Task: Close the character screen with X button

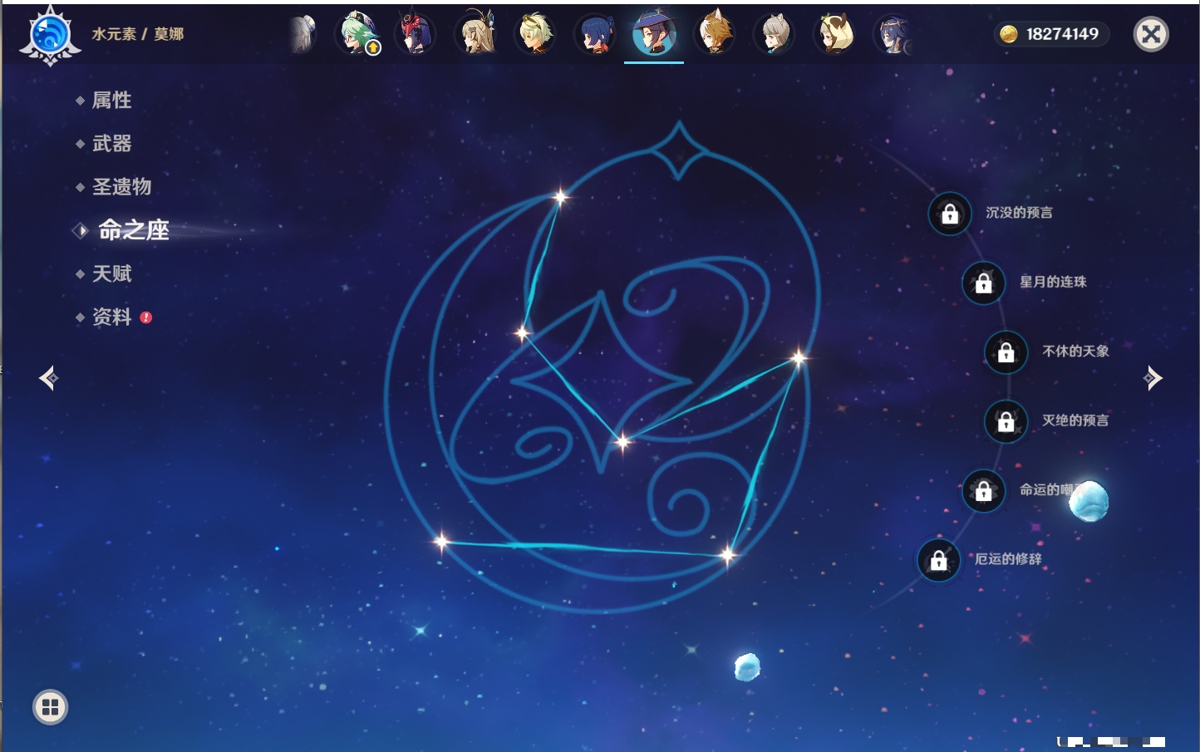Action: pos(1151,34)
